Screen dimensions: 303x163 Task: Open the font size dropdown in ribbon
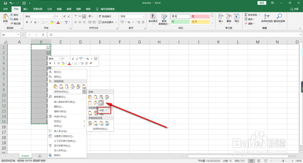(61, 16)
